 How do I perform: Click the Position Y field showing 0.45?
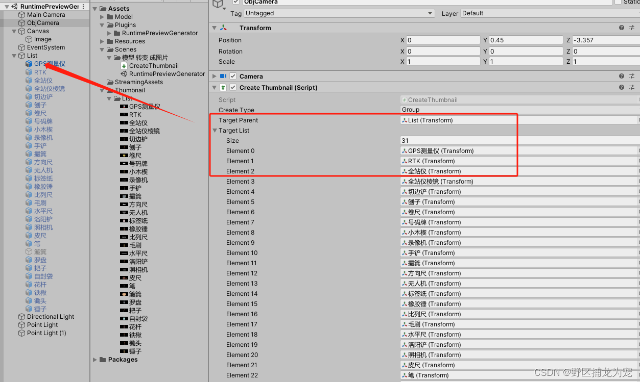click(x=526, y=40)
